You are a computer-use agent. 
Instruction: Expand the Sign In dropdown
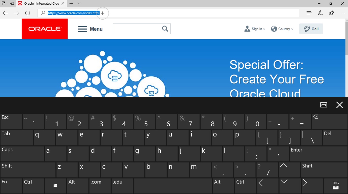tap(255, 29)
